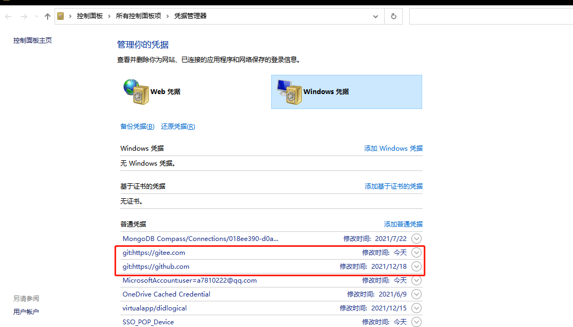Click modified date 2021/12/15 text

click(x=389, y=308)
